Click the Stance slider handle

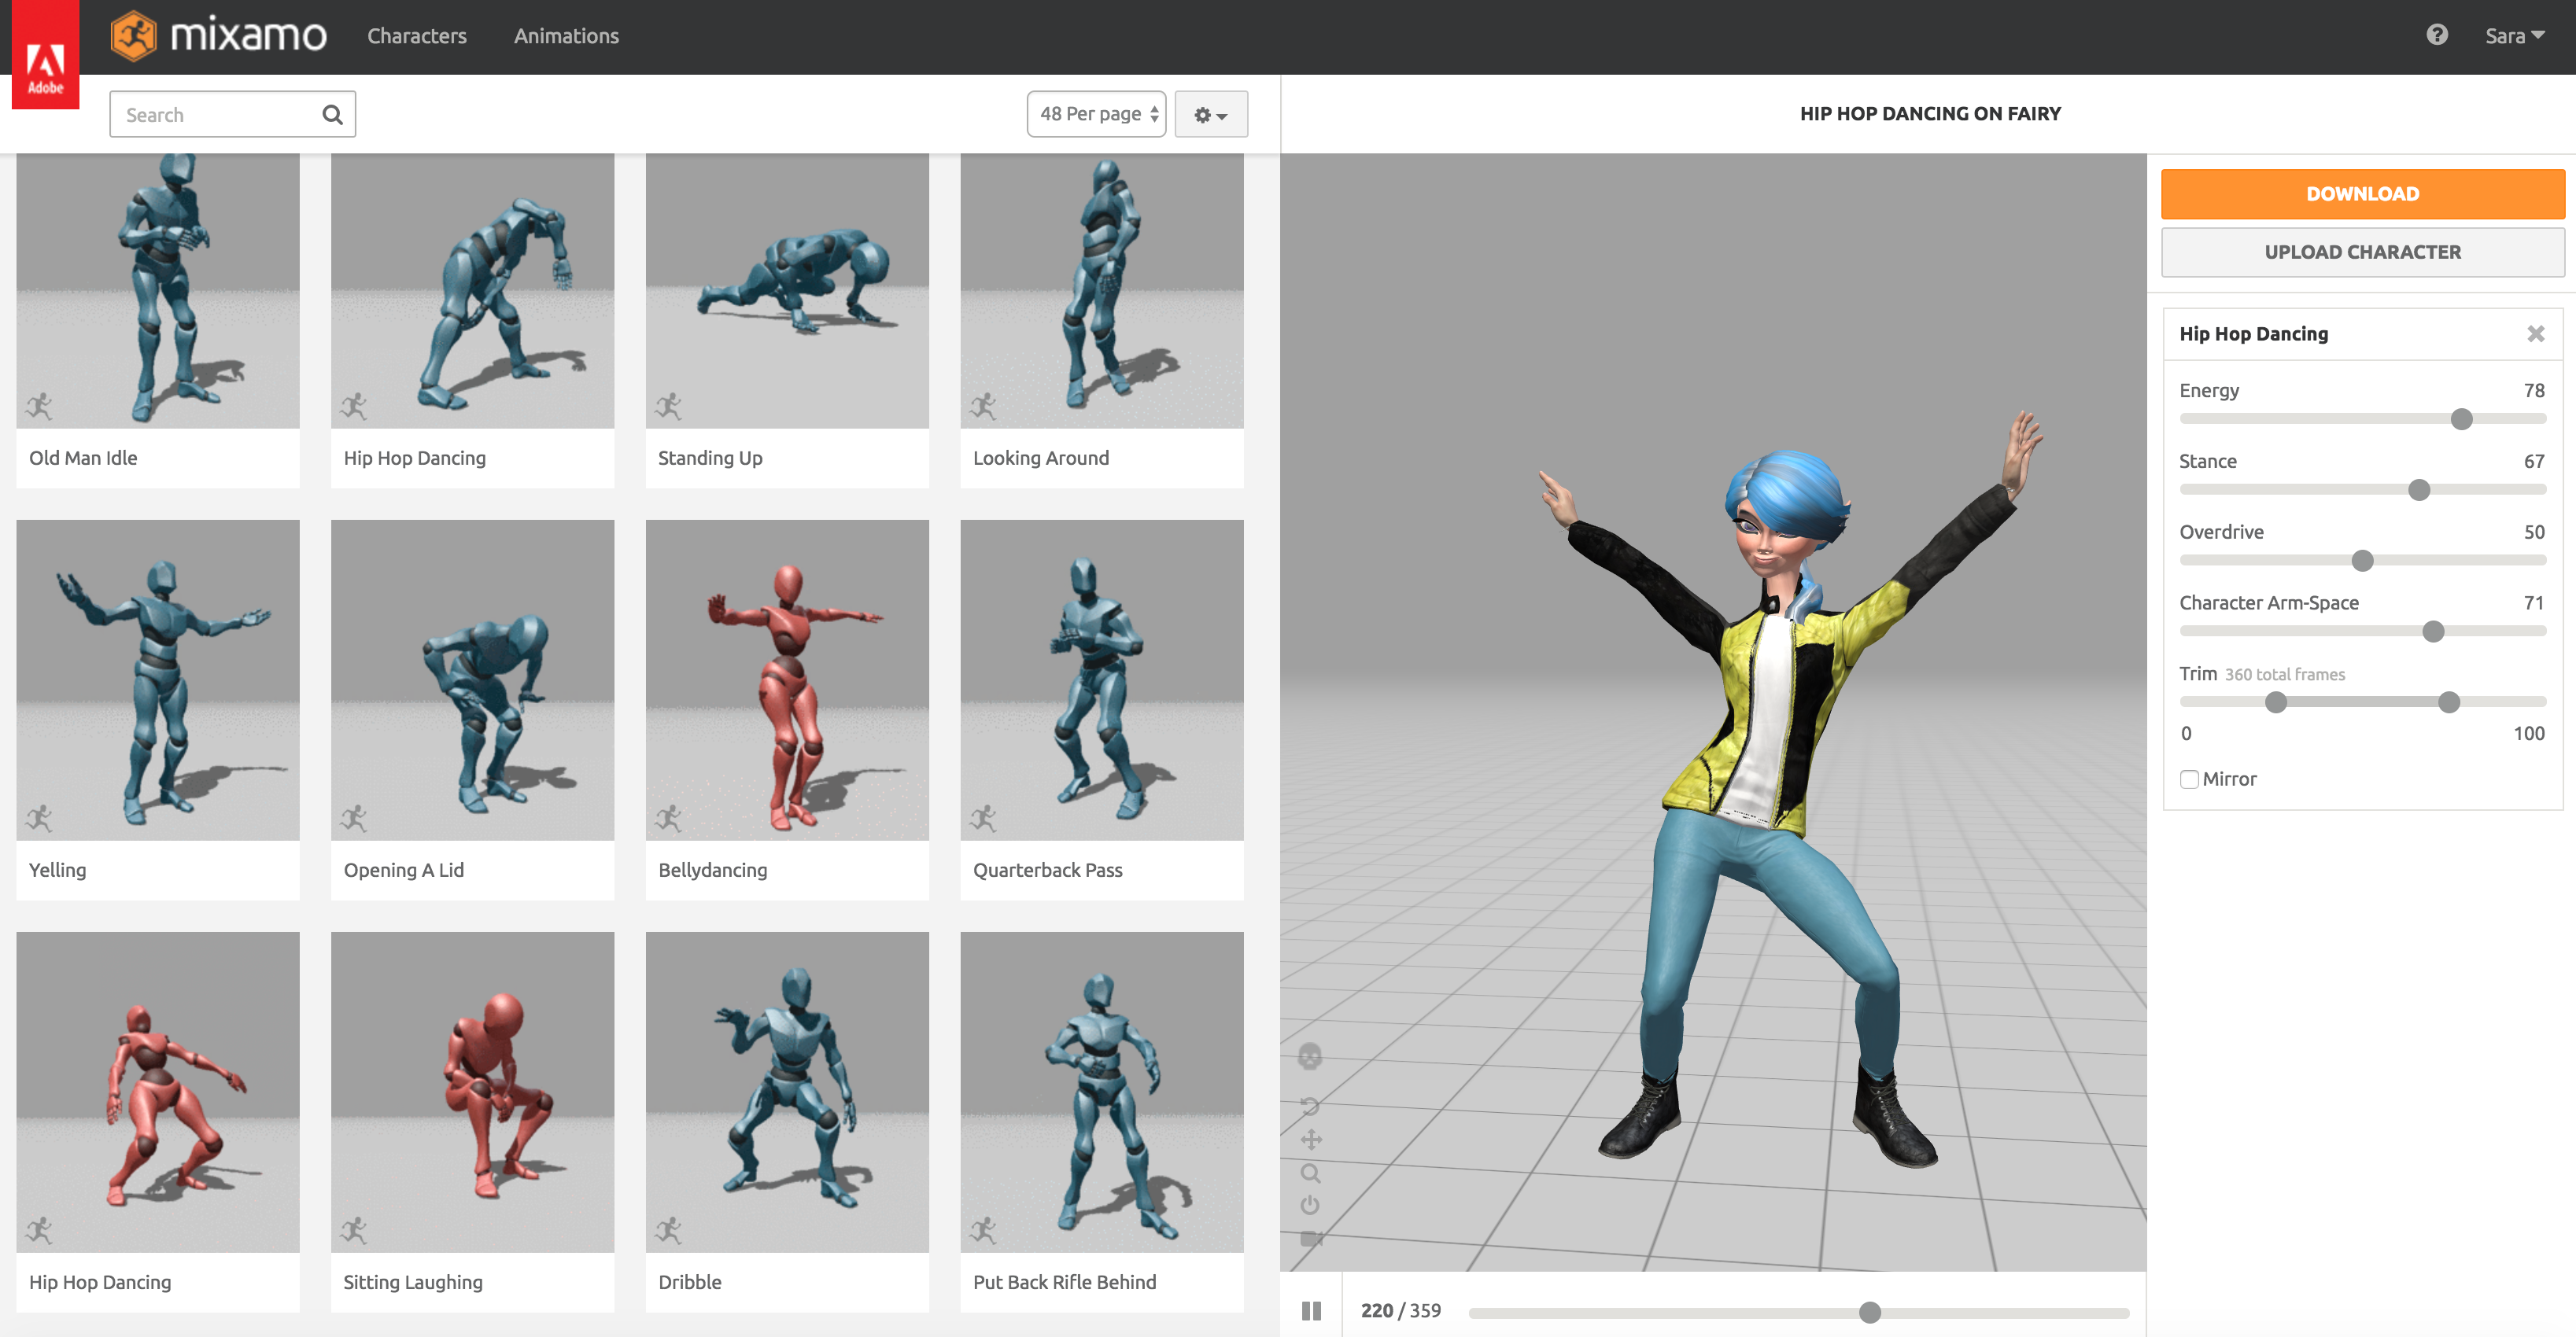click(2419, 490)
